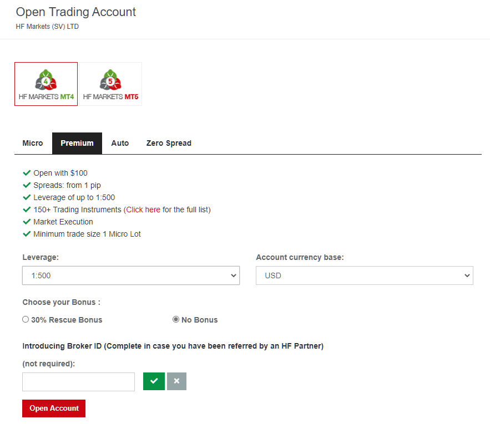The width and height of the screenshot is (490, 424).
Task: Select the HF Markets MT5 platform card
Action: click(110, 84)
